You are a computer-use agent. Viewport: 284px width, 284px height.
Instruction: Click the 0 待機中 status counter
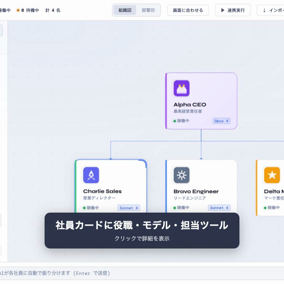click(x=28, y=10)
